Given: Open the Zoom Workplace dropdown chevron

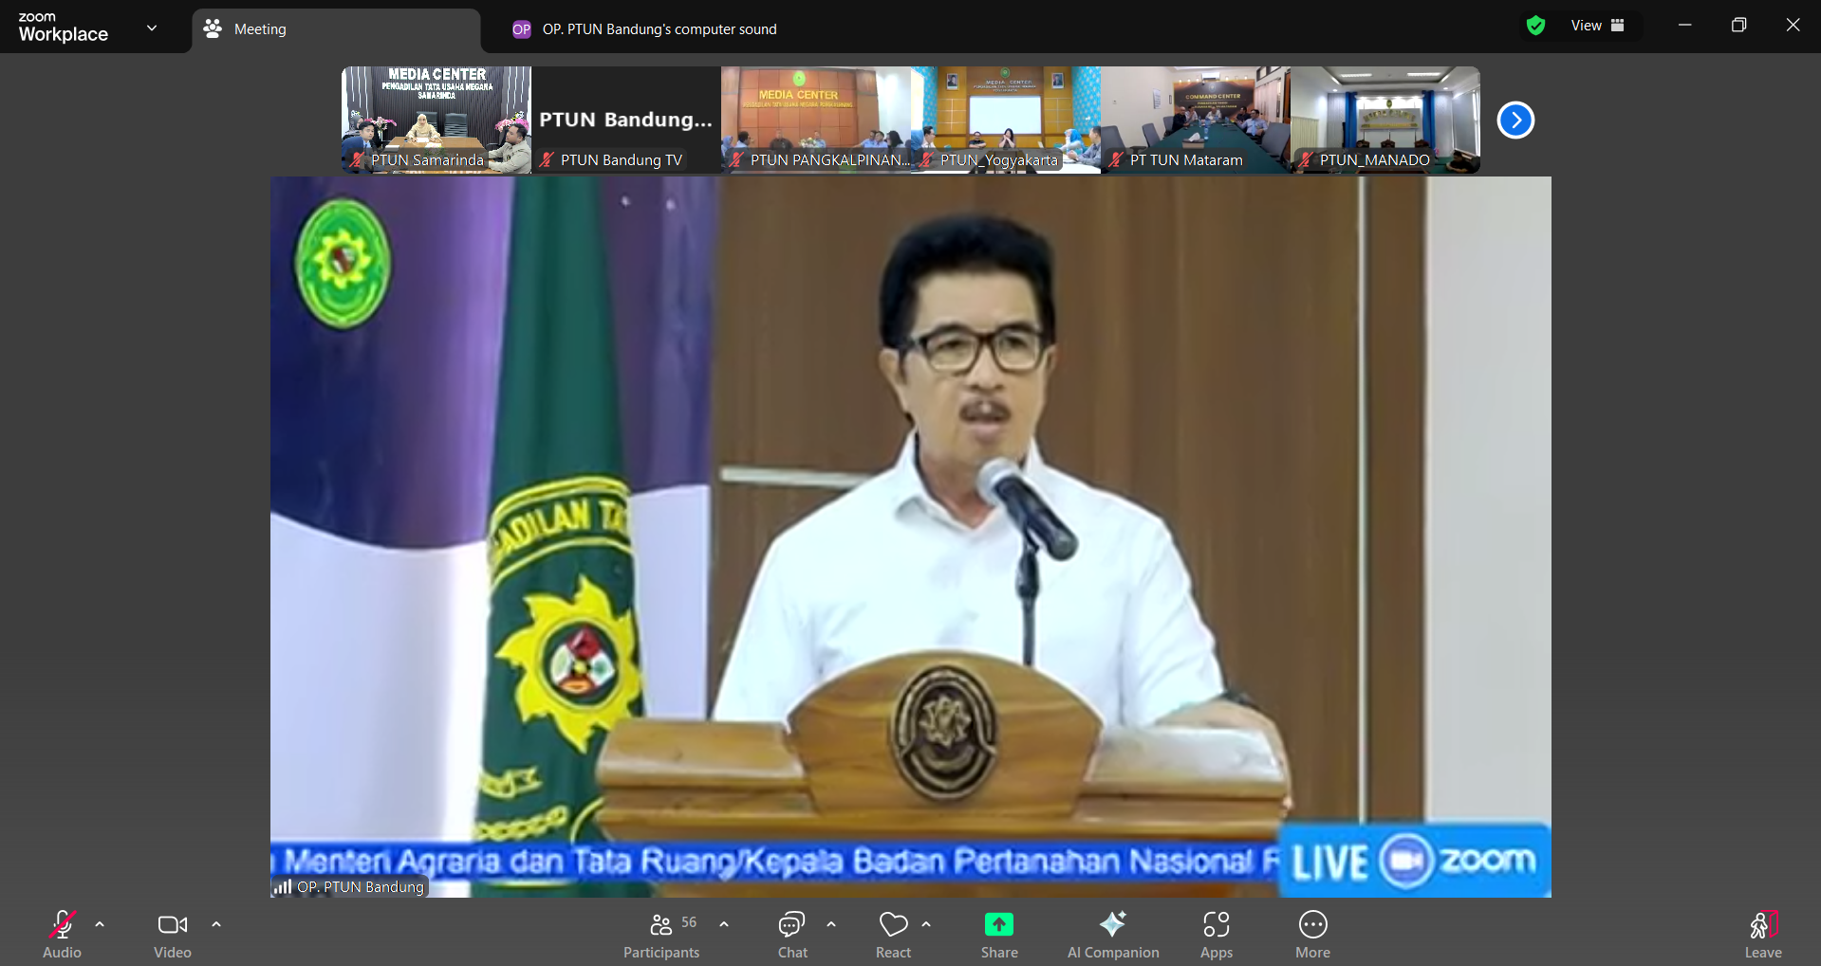Looking at the screenshot, I should pyautogui.click(x=152, y=28).
